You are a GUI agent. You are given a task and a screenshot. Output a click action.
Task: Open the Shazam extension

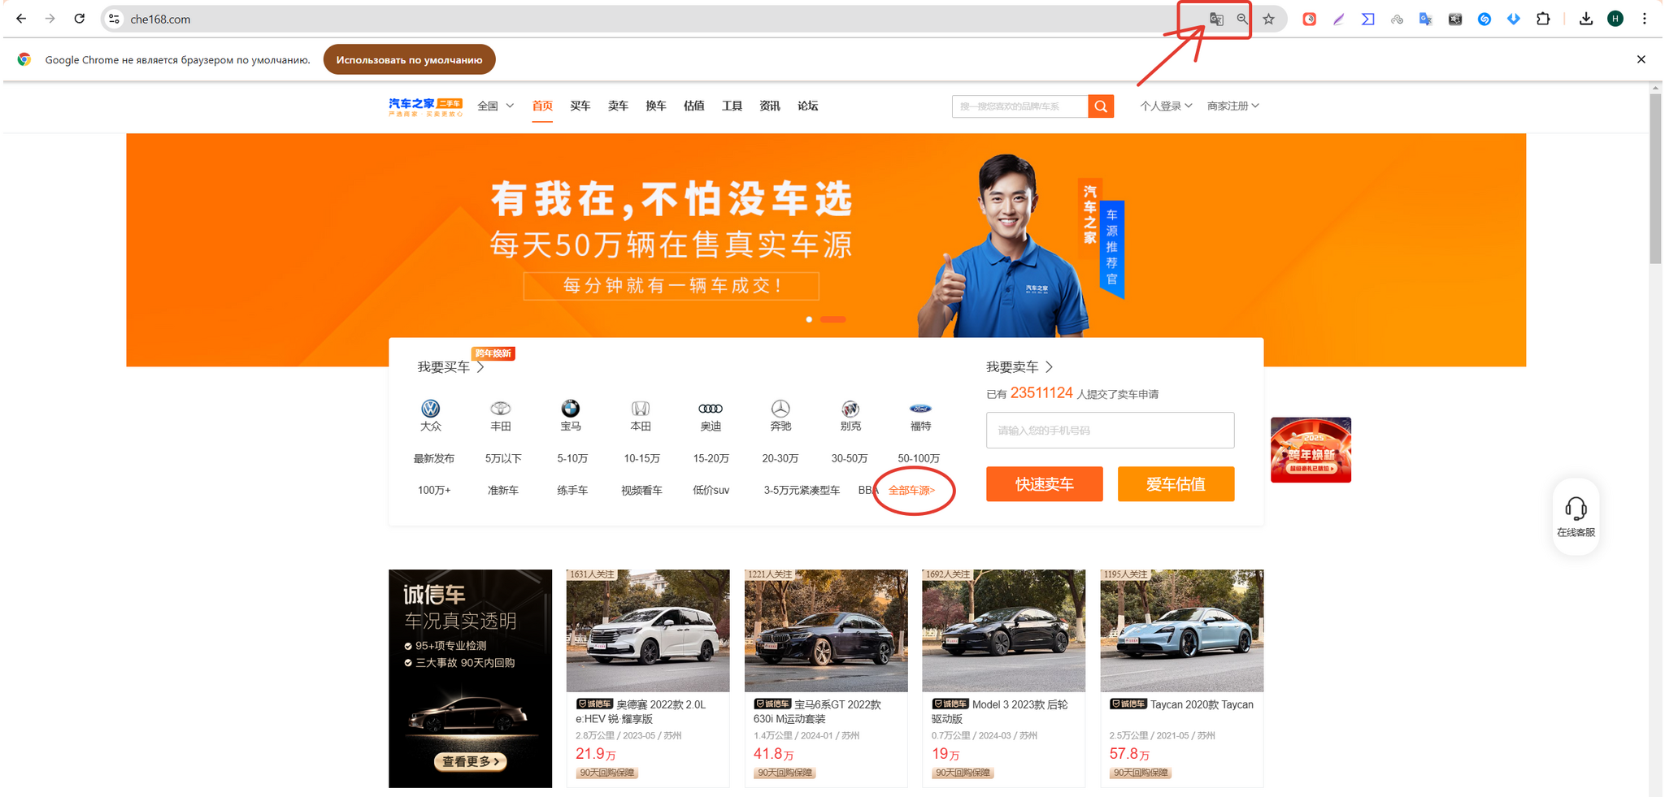click(x=1485, y=19)
